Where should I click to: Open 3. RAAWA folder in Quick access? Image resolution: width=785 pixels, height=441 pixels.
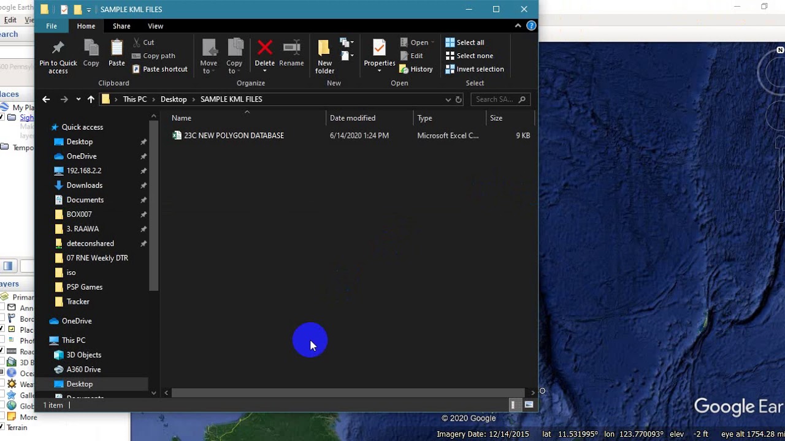click(x=77, y=229)
